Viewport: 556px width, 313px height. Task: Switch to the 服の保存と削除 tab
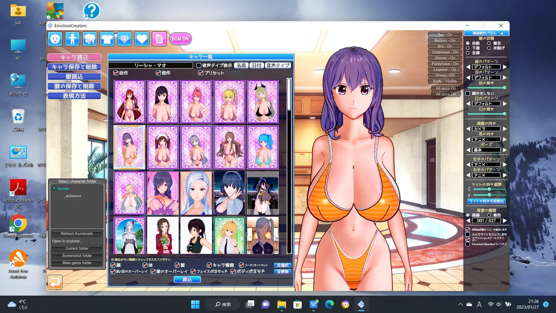pyautogui.click(x=74, y=86)
